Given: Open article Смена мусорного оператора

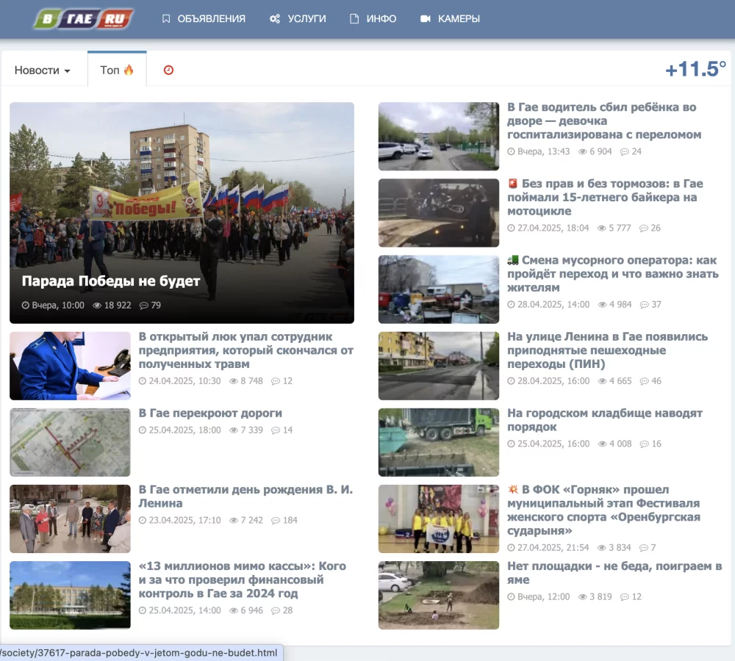Looking at the screenshot, I should click(x=613, y=274).
